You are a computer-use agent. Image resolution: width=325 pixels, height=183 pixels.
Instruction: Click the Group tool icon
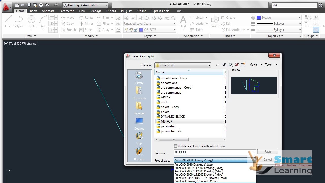(308, 21)
